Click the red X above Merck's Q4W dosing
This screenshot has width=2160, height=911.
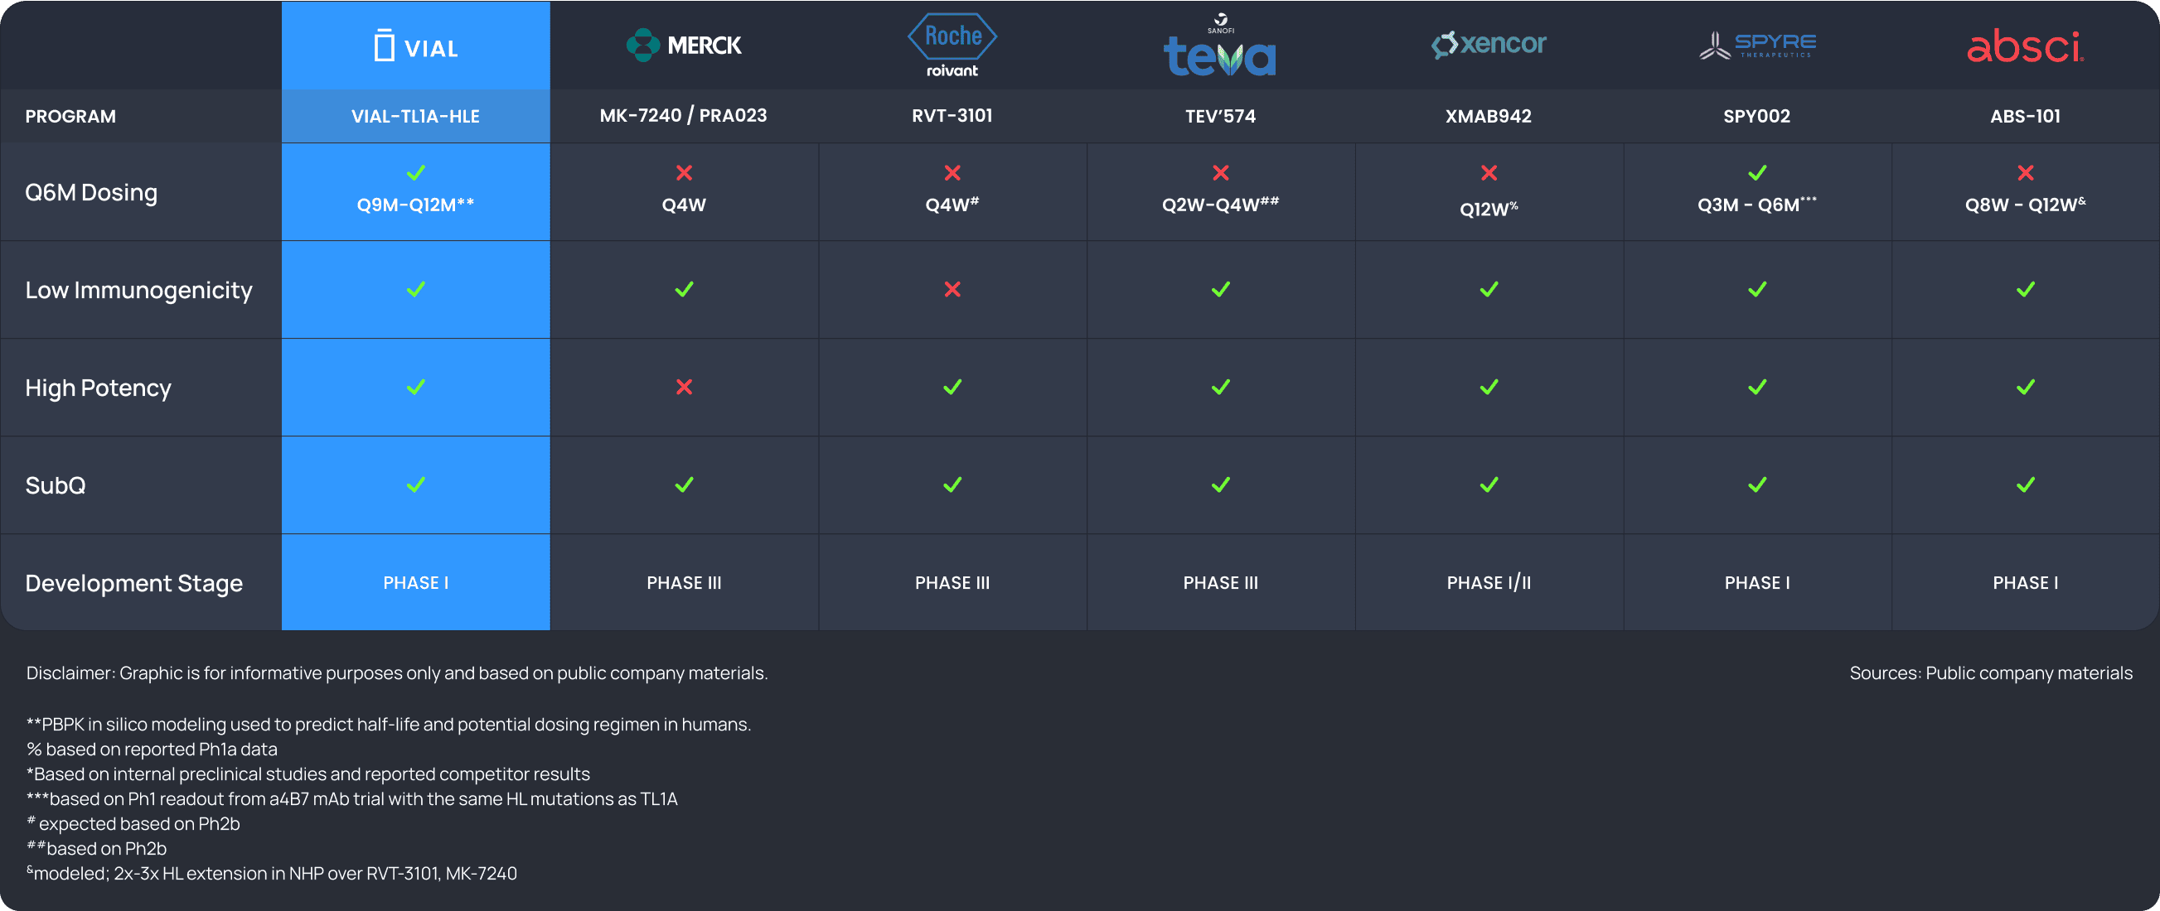click(685, 172)
